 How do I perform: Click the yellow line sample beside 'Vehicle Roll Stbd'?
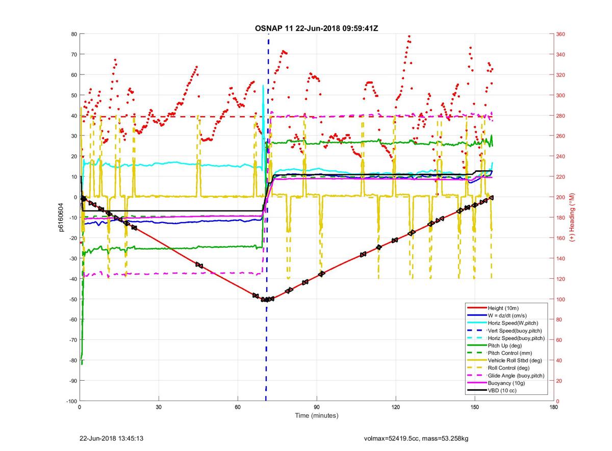[x=476, y=360]
